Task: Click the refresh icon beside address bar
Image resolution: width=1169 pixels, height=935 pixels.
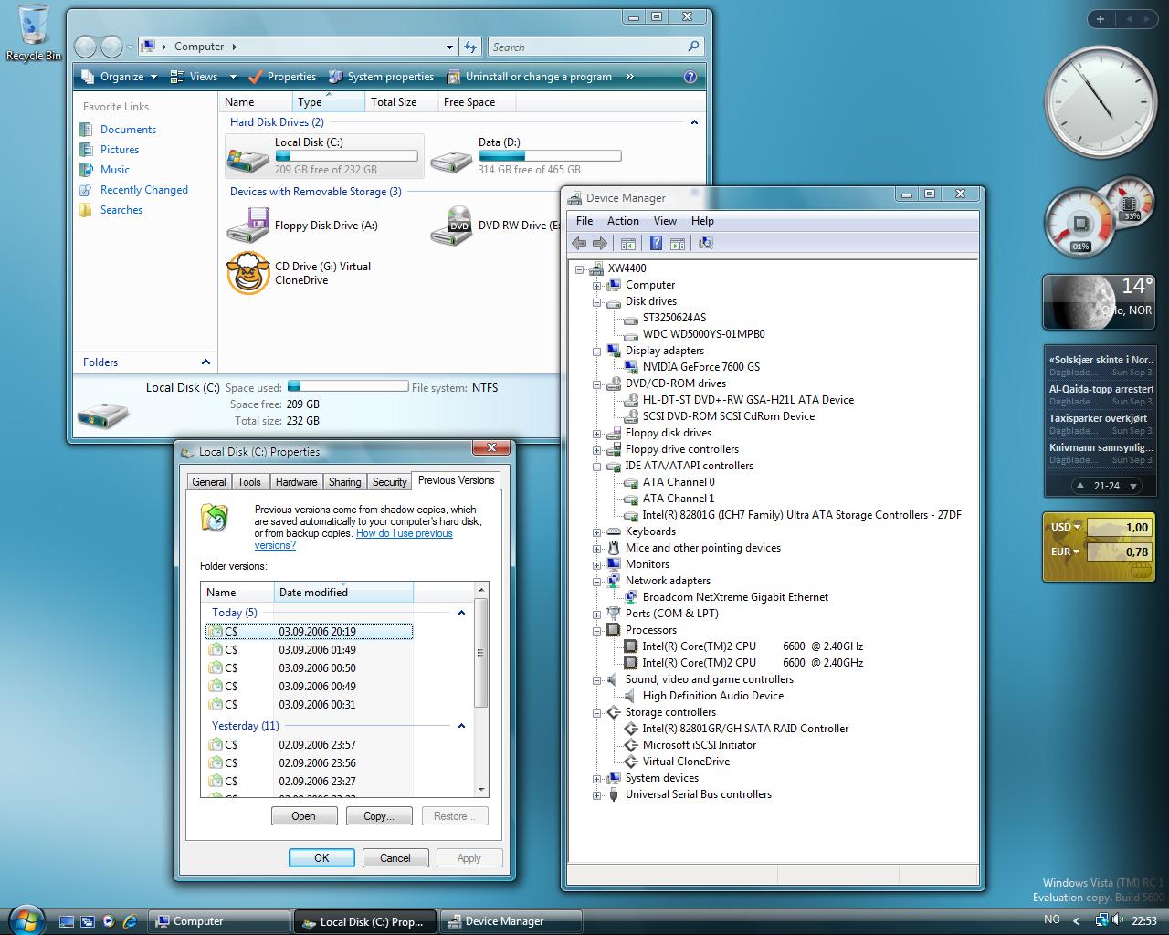Action: 470,47
